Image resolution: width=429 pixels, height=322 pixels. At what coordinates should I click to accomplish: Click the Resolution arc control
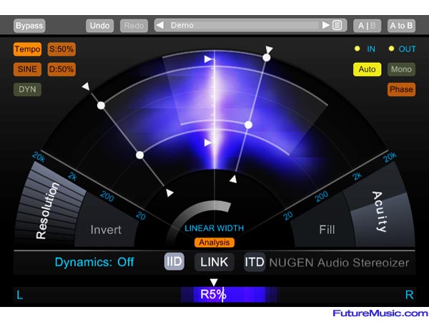pyautogui.click(x=47, y=210)
